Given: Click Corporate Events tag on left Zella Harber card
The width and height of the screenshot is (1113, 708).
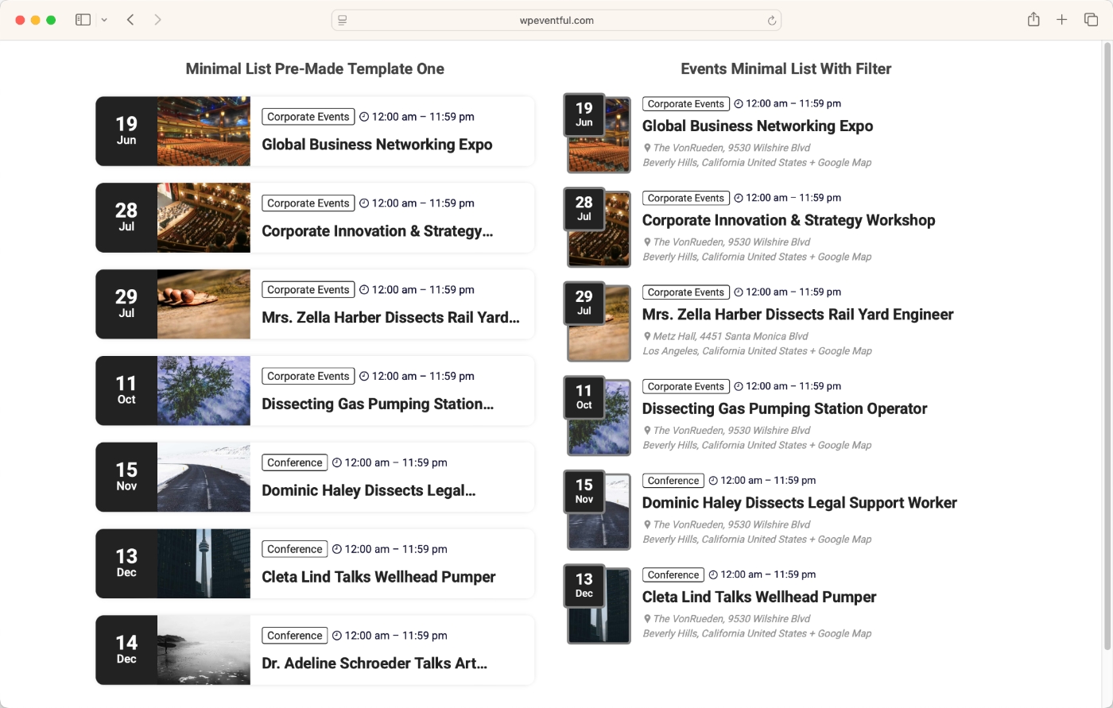Looking at the screenshot, I should point(308,290).
